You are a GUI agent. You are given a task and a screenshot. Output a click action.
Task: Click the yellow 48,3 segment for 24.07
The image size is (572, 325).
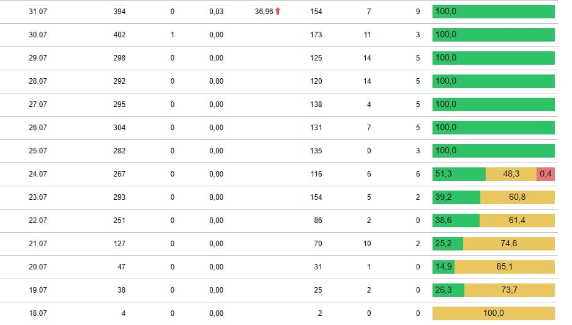(x=511, y=173)
